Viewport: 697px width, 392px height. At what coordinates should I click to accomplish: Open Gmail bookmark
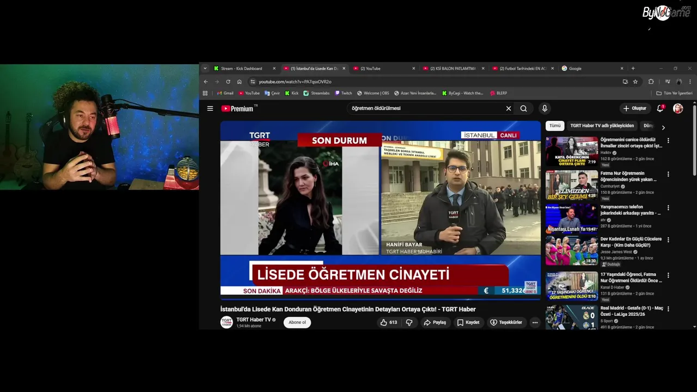(225, 93)
